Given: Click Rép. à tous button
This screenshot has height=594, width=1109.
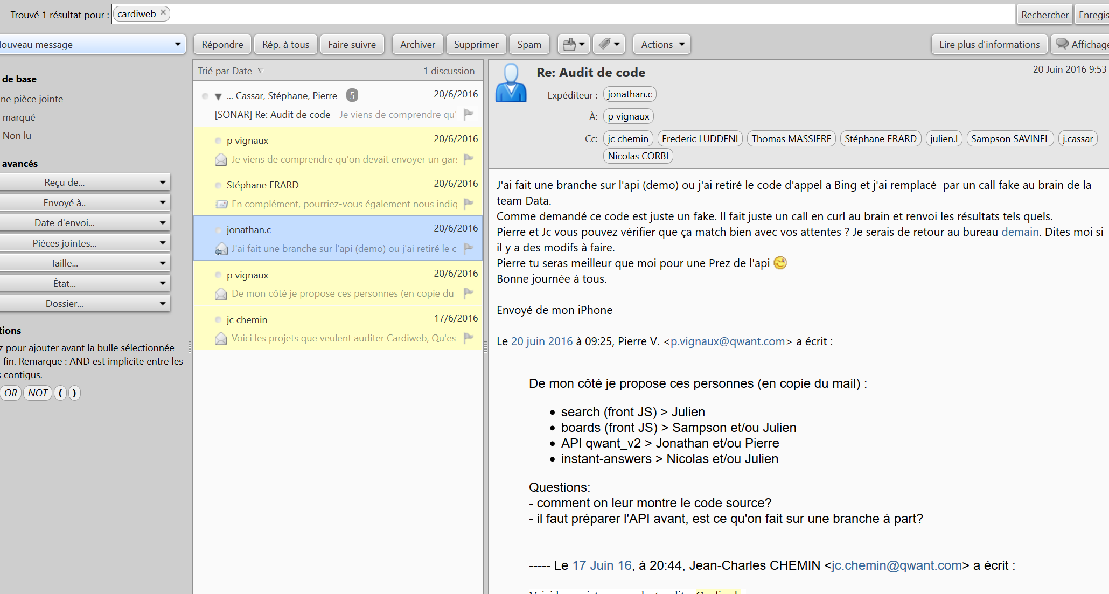Looking at the screenshot, I should tap(285, 44).
